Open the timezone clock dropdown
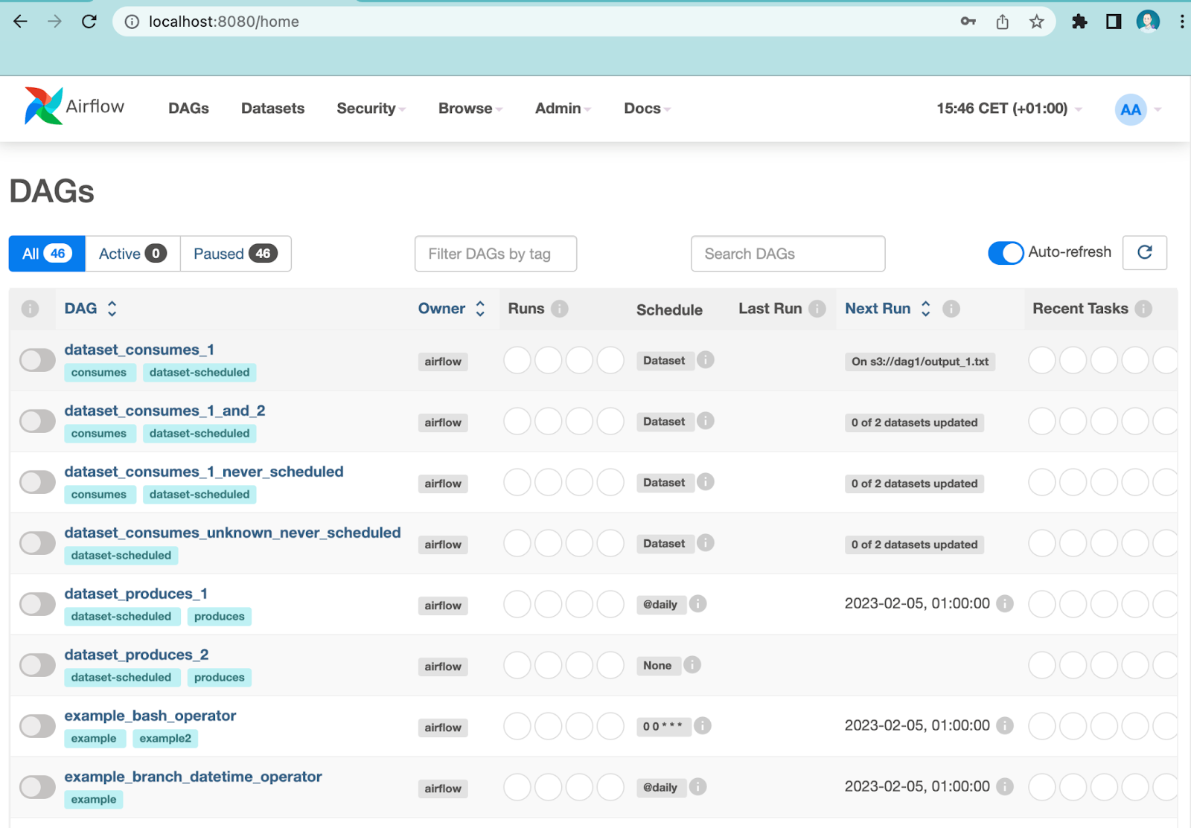Image resolution: width=1191 pixels, height=828 pixels. pyautogui.click(x=1009, y=109)
